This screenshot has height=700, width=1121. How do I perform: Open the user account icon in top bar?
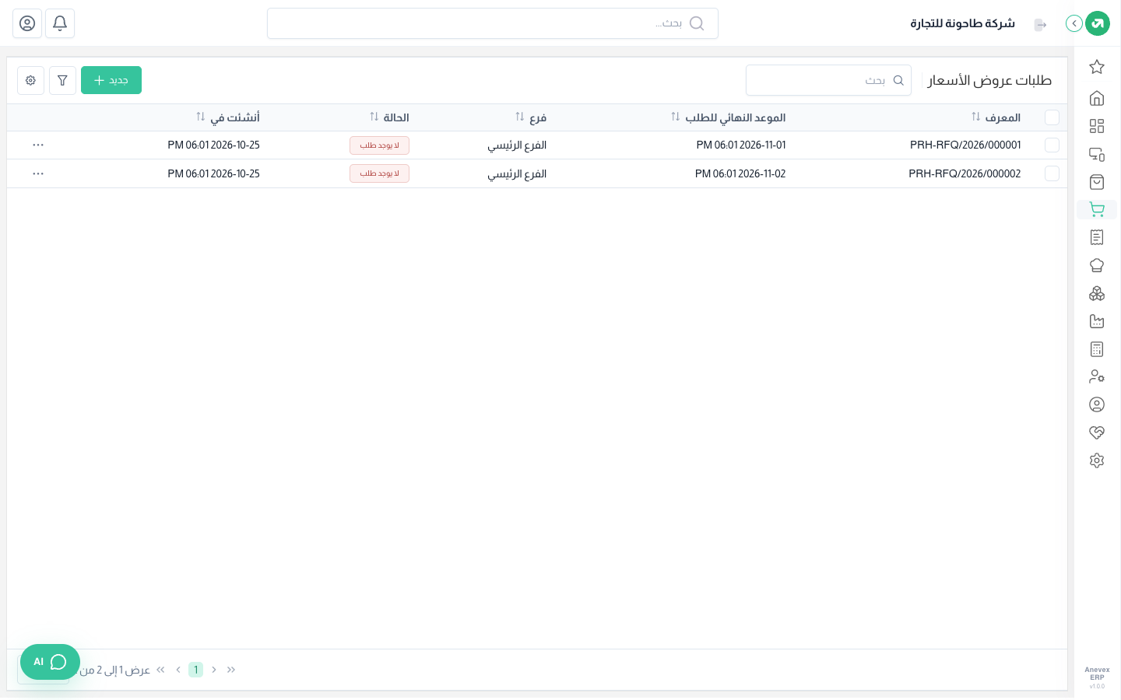coord(27,23)
